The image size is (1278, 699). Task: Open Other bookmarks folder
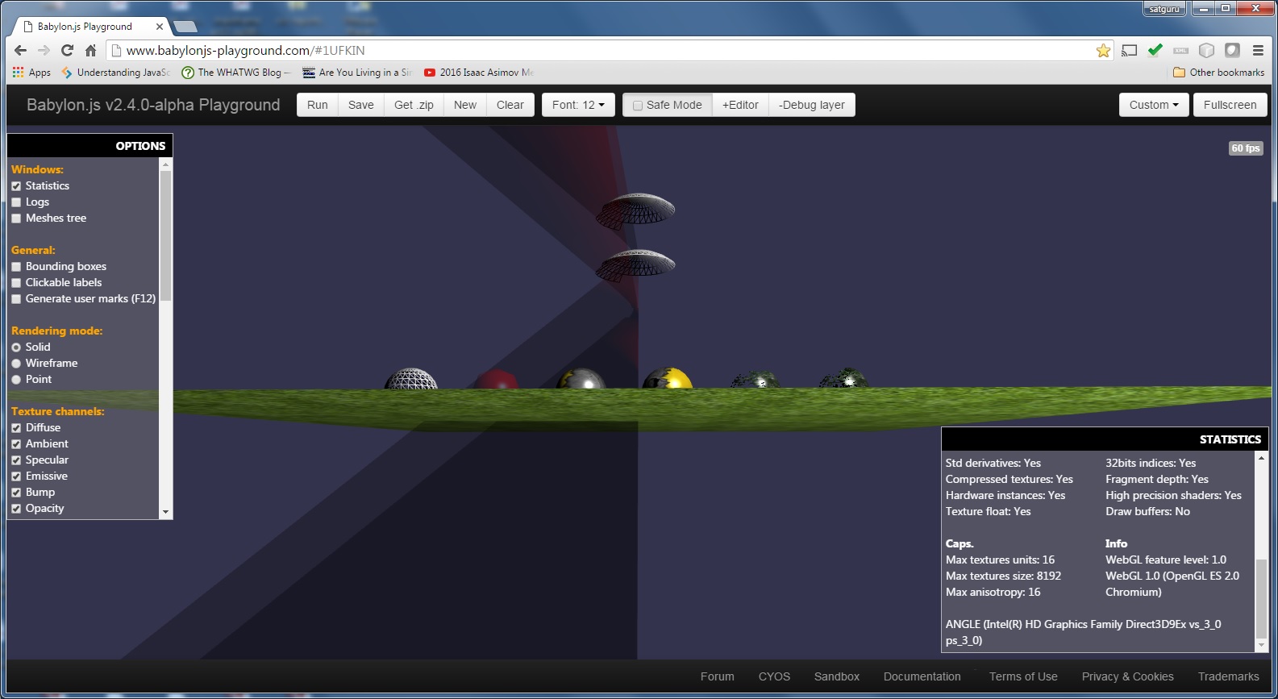(x=1218, y=73)
